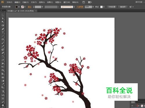Click the screen mode icon in menu bar

pos(84,2)
